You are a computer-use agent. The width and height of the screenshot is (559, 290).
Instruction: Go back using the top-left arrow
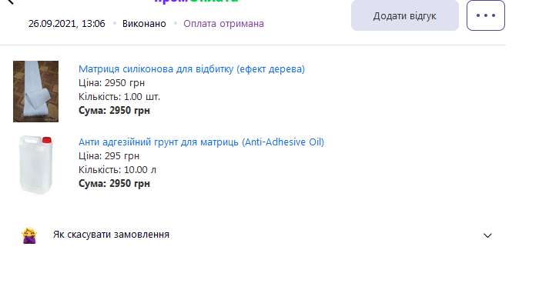(x=10, y=2)
